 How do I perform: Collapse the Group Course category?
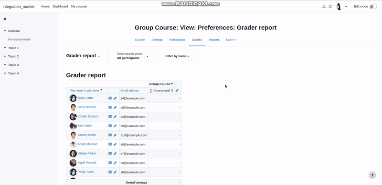click(x=172, y=84)
